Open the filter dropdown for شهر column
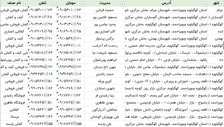The image size is (224, 127). click(x=222, y=4)
